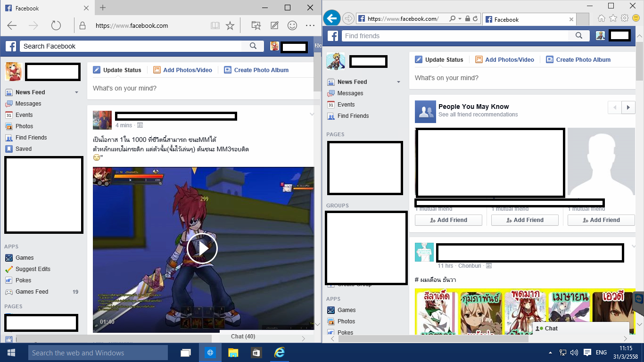The image size is (644, 362).
Task: Open Edge reading view icon
Action: [x=215, y=25]
